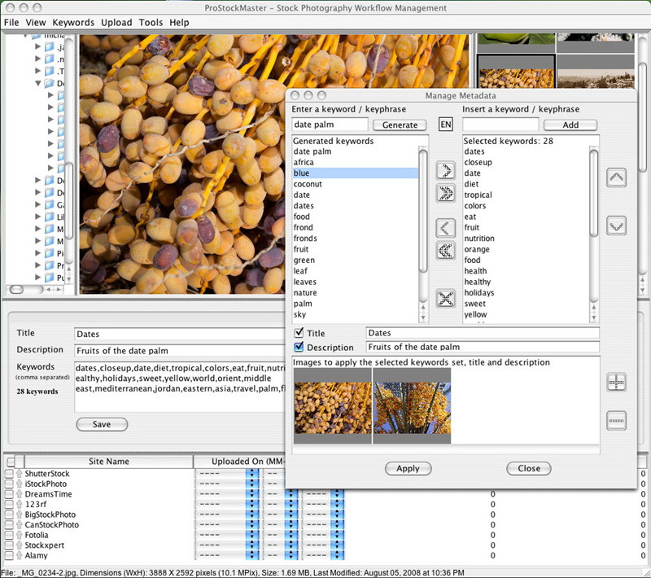
Task: Open the Fotolia Uploaded On dropdown
Action: (x=251, y=535)
